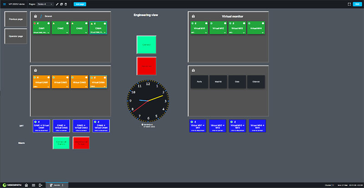Viewport: 364px width, 188px height.
Task: Enter fullscreen with the top-right expand icon
Action: pos(349,4)
